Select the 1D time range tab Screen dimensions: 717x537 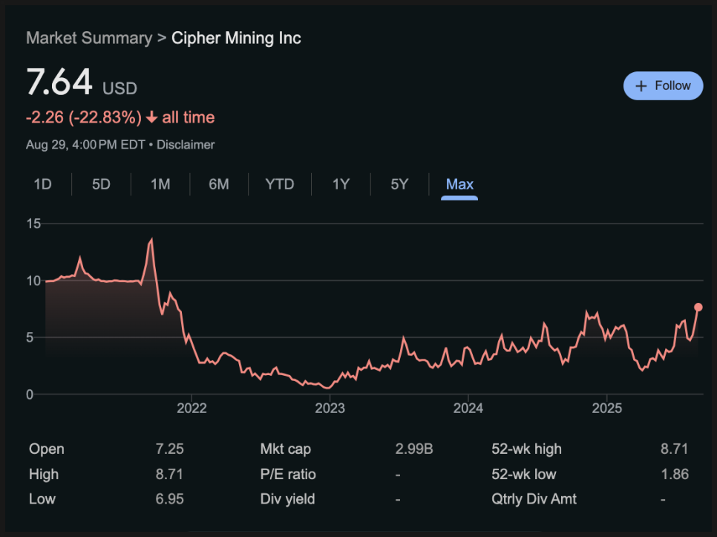coord(42,184)
